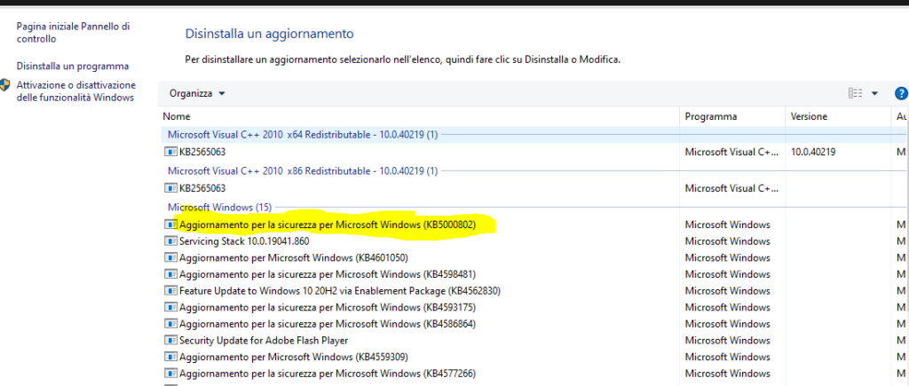Click the icon beside KB4577266 row
The height and width of the screenshot is (386, 909).
pos(170,374)
